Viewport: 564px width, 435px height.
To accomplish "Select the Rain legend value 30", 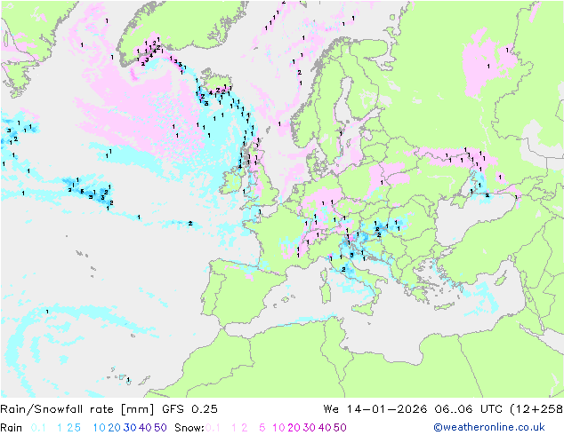I will click(130, 428).
